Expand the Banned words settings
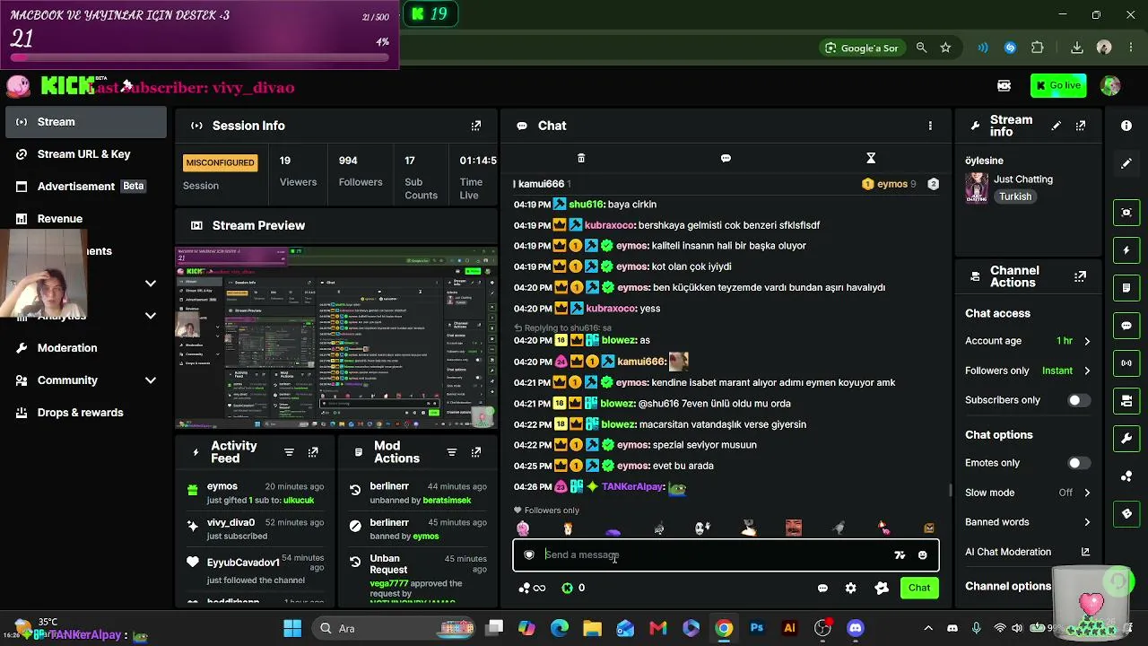The image size is (1148, 646). tap(1087, 522)
